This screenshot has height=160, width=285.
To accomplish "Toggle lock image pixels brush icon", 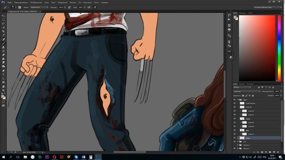I will click(x=246, y=96).
